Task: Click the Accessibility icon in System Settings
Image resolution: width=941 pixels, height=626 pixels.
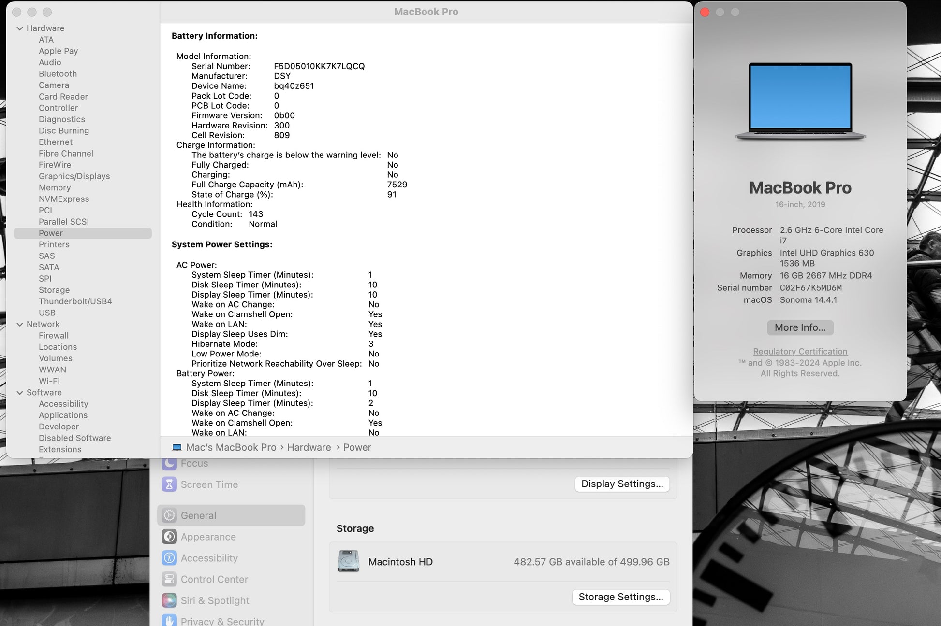Action: point(169,558)
